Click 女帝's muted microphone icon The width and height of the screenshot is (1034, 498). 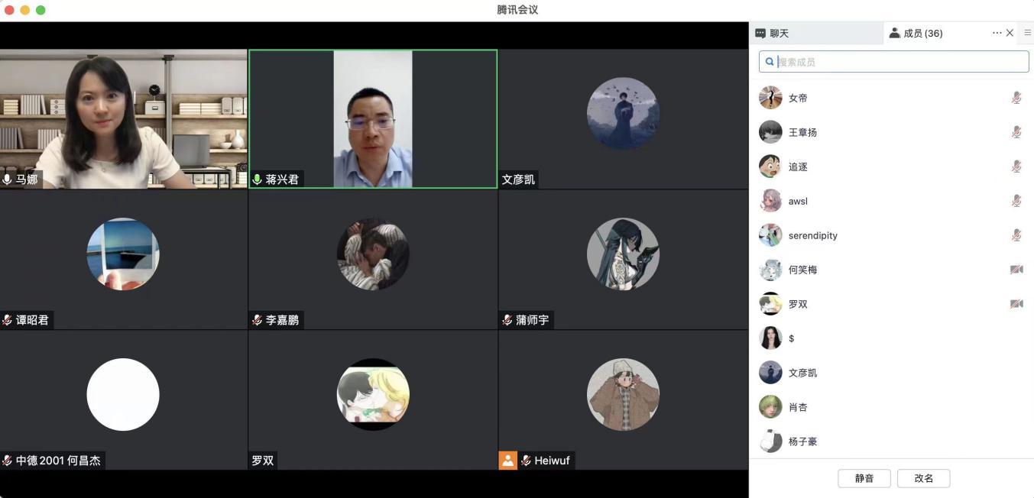1016,98
